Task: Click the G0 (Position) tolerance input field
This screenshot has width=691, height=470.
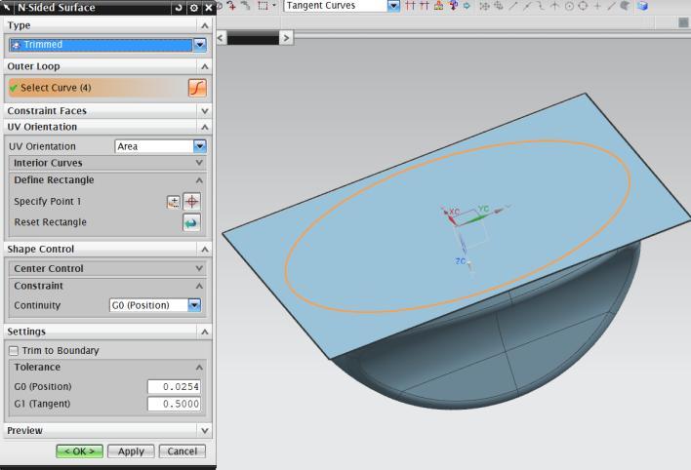Action: click(174, 387)
